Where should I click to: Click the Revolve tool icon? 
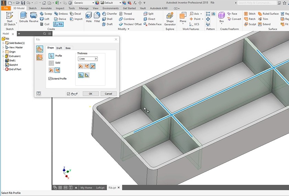[x=34, y=17]
